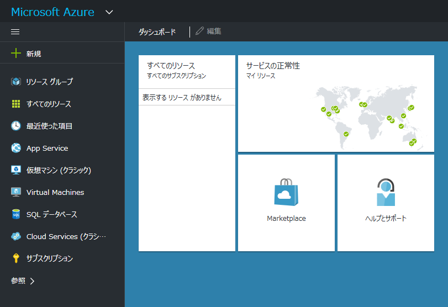Screen dimensions: 448x307
Task: Select リソース グループ in the sidebar
Action: click(x=50, y=82)
